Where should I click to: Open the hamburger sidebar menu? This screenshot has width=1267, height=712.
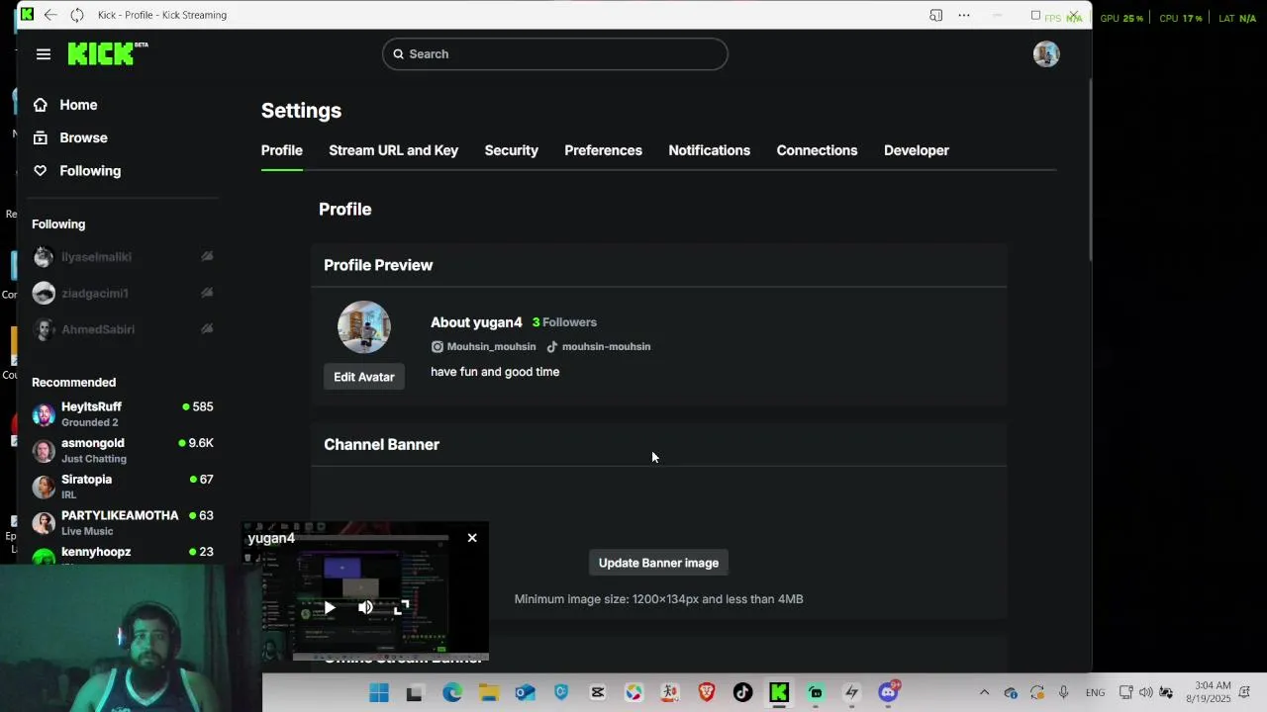point(44,54)
